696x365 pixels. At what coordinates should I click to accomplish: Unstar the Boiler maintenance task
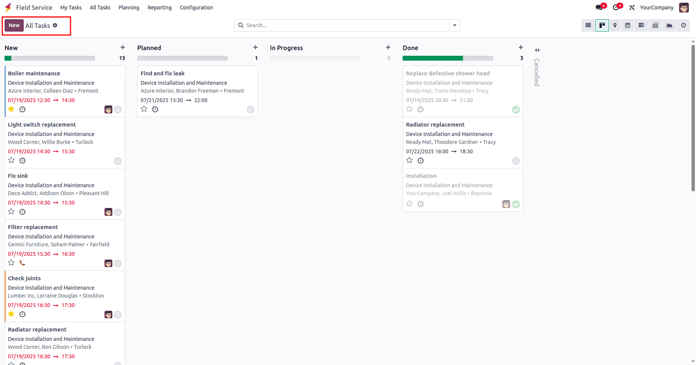(11, 109)
